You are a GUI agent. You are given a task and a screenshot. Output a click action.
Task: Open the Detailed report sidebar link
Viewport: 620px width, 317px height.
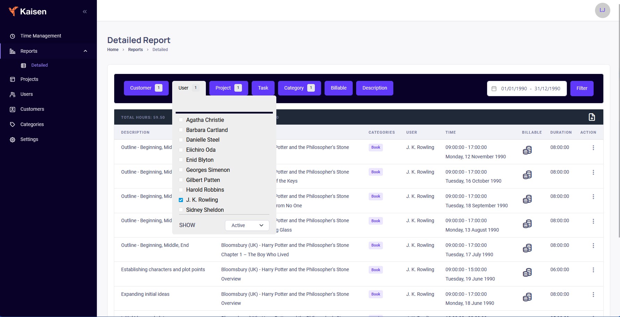(40, 65)
